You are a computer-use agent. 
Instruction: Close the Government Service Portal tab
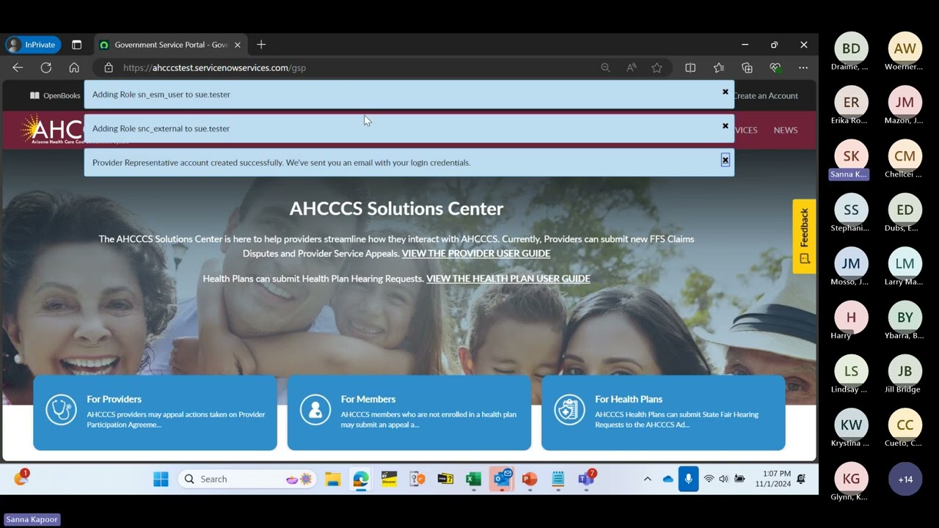(238, 45)
